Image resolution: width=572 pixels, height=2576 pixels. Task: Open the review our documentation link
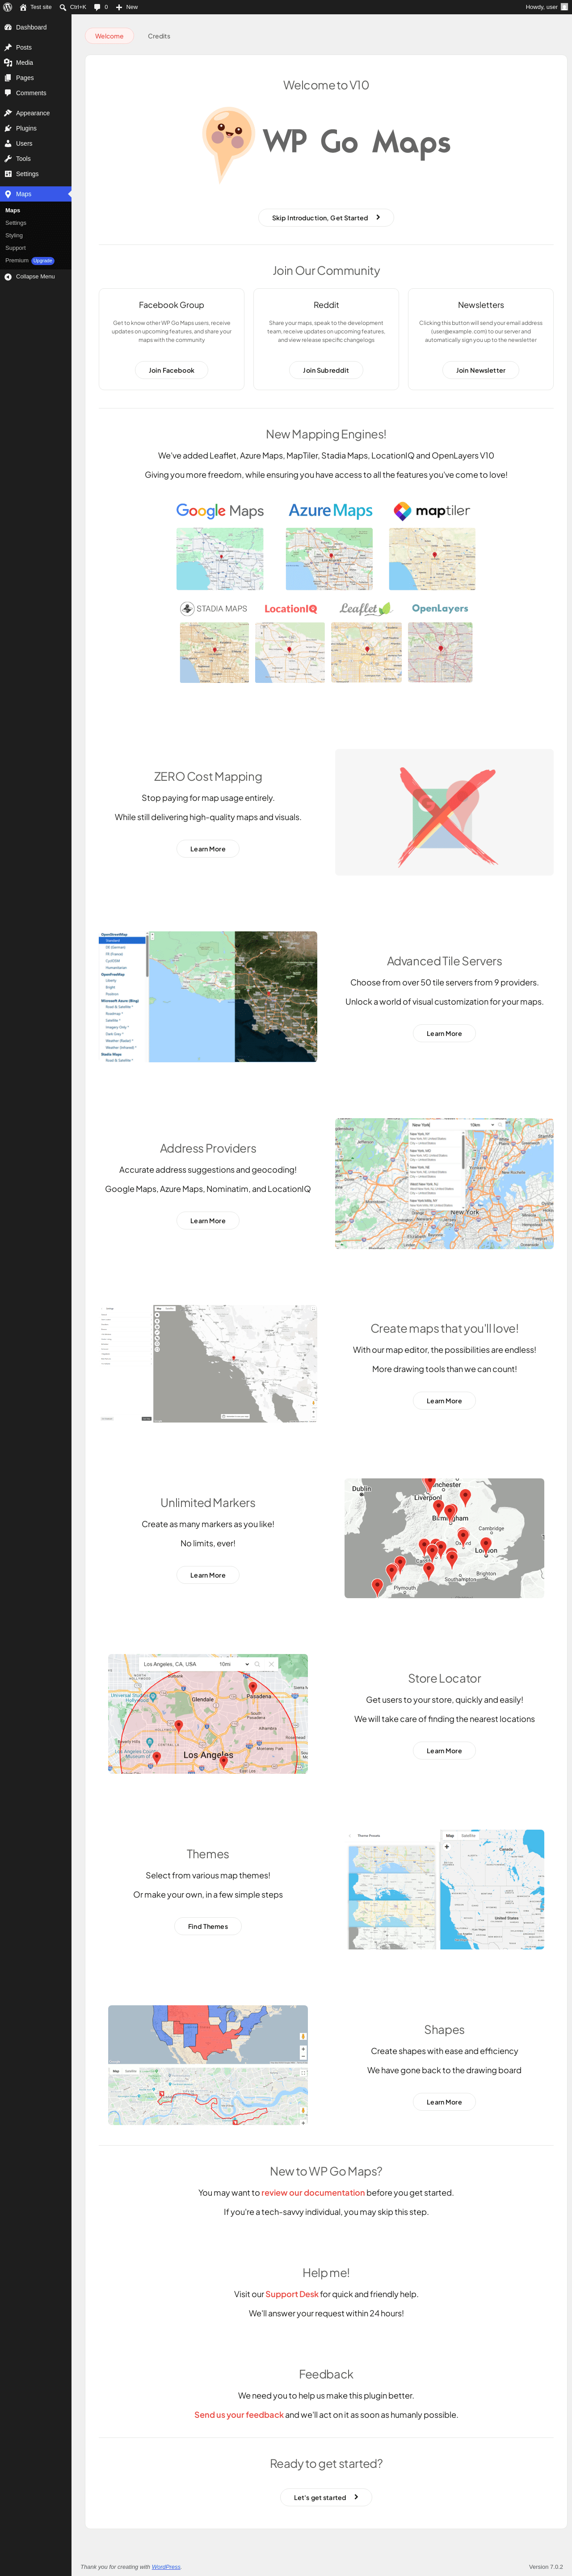point(313,2193)
